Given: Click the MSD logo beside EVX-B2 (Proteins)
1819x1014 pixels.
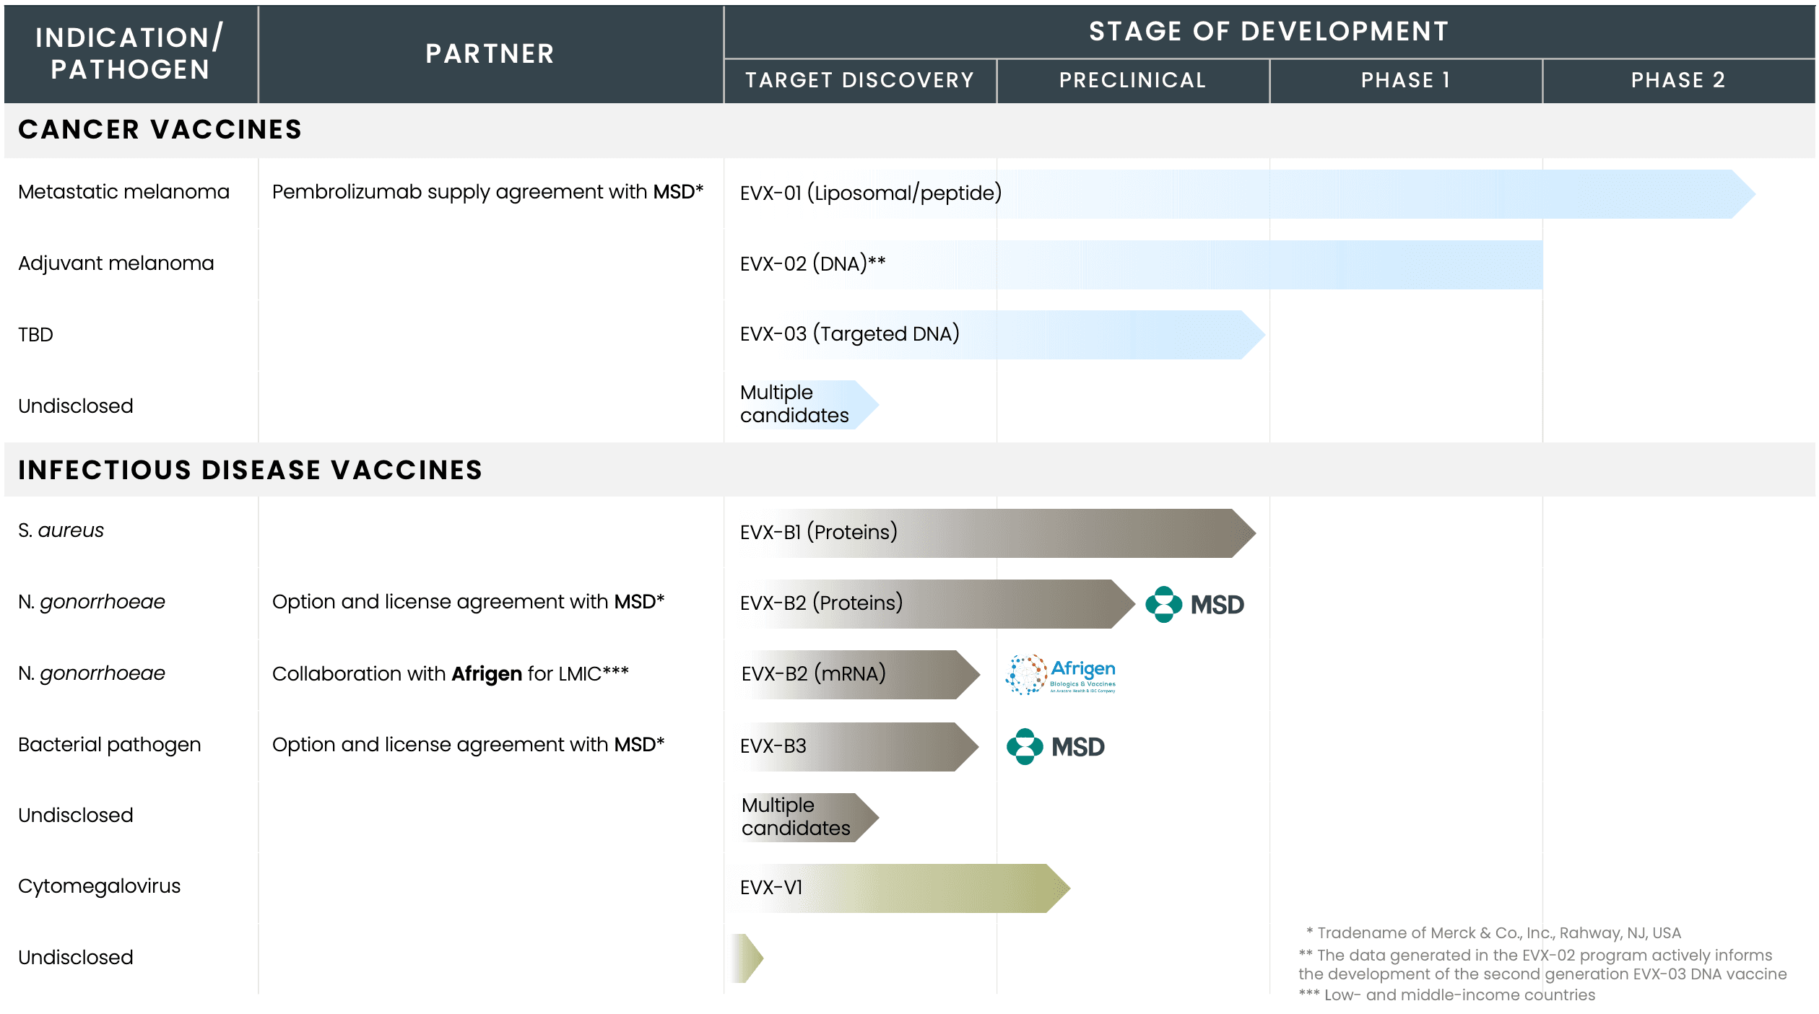Looking at the screenshot, I should [x=1194, y=604].
